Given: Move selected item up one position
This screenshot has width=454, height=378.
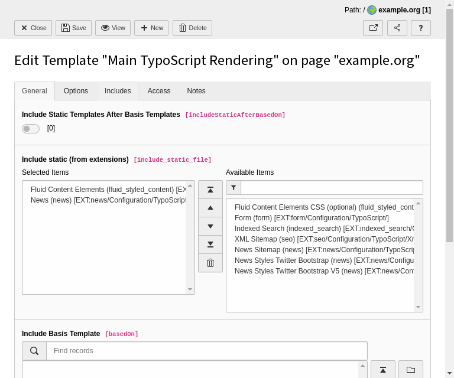Looking at the screenshot, I should tap(210, 208).
